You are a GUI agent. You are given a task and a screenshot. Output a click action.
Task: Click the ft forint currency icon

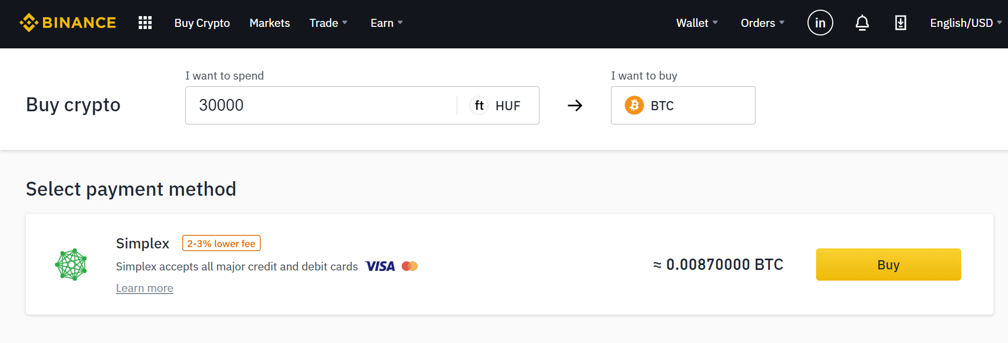click(479, 105)
